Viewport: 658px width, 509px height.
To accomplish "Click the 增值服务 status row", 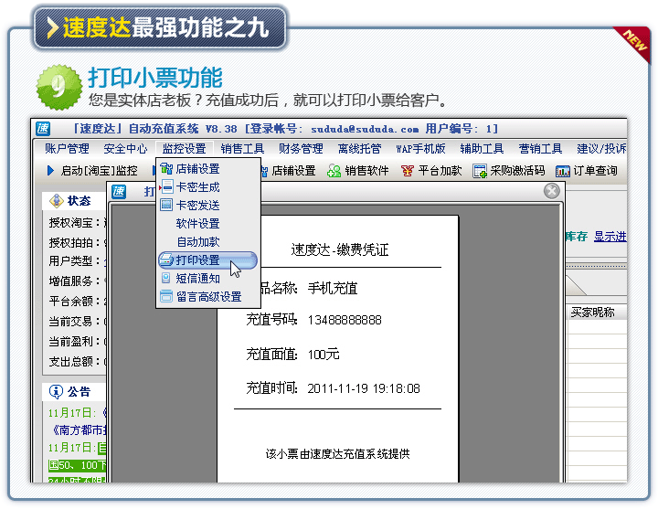I will 77,281.
